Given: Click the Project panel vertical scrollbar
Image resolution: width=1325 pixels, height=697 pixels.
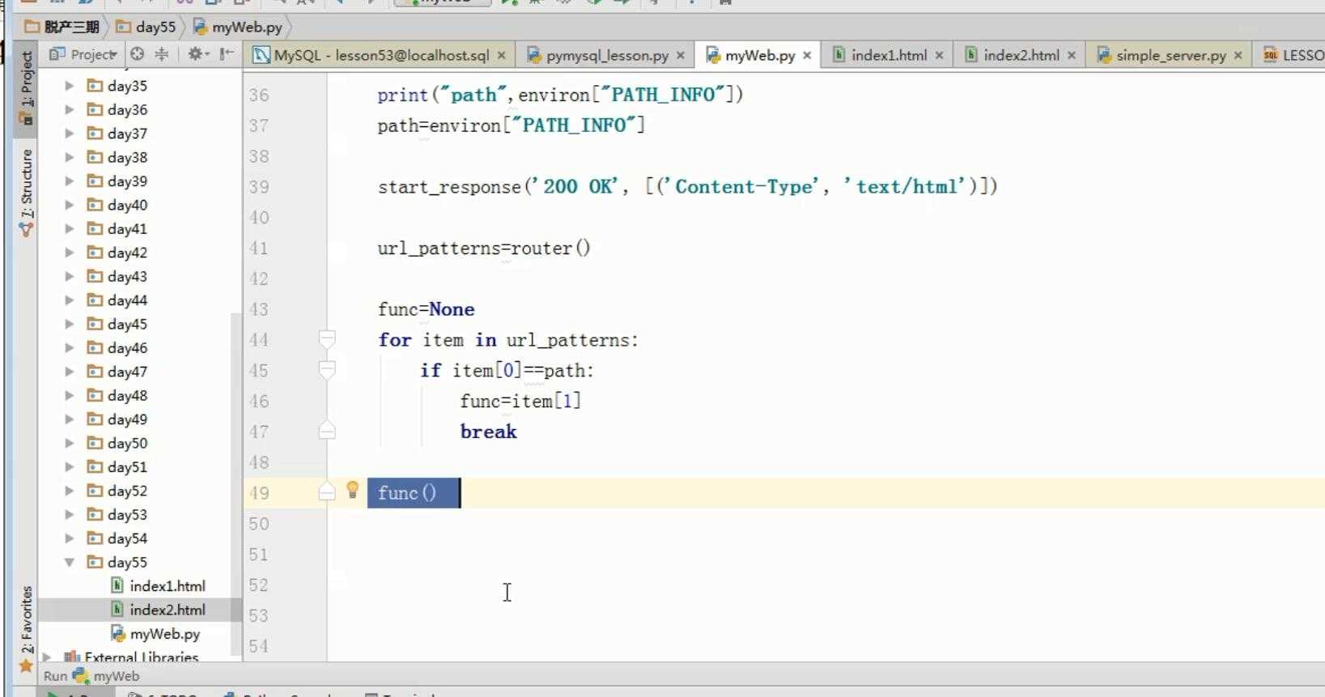Looking at the screenshot, I should (x=236, y=483).
